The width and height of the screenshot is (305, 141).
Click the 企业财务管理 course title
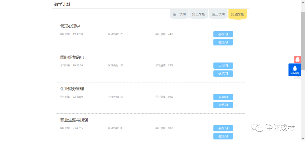(x=72, y=89)
